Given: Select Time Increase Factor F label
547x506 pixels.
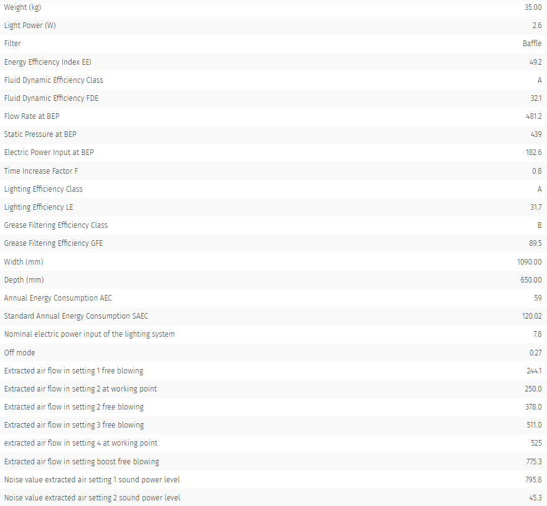Looking at the screenshot, I should (41, 171).
